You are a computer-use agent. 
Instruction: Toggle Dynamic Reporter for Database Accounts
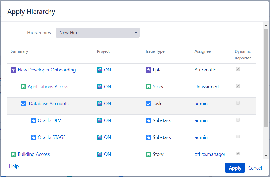point(238,103)
